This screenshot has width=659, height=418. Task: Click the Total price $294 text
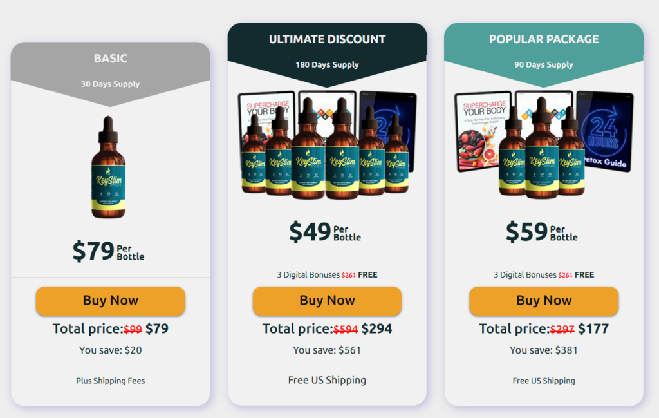327,329
